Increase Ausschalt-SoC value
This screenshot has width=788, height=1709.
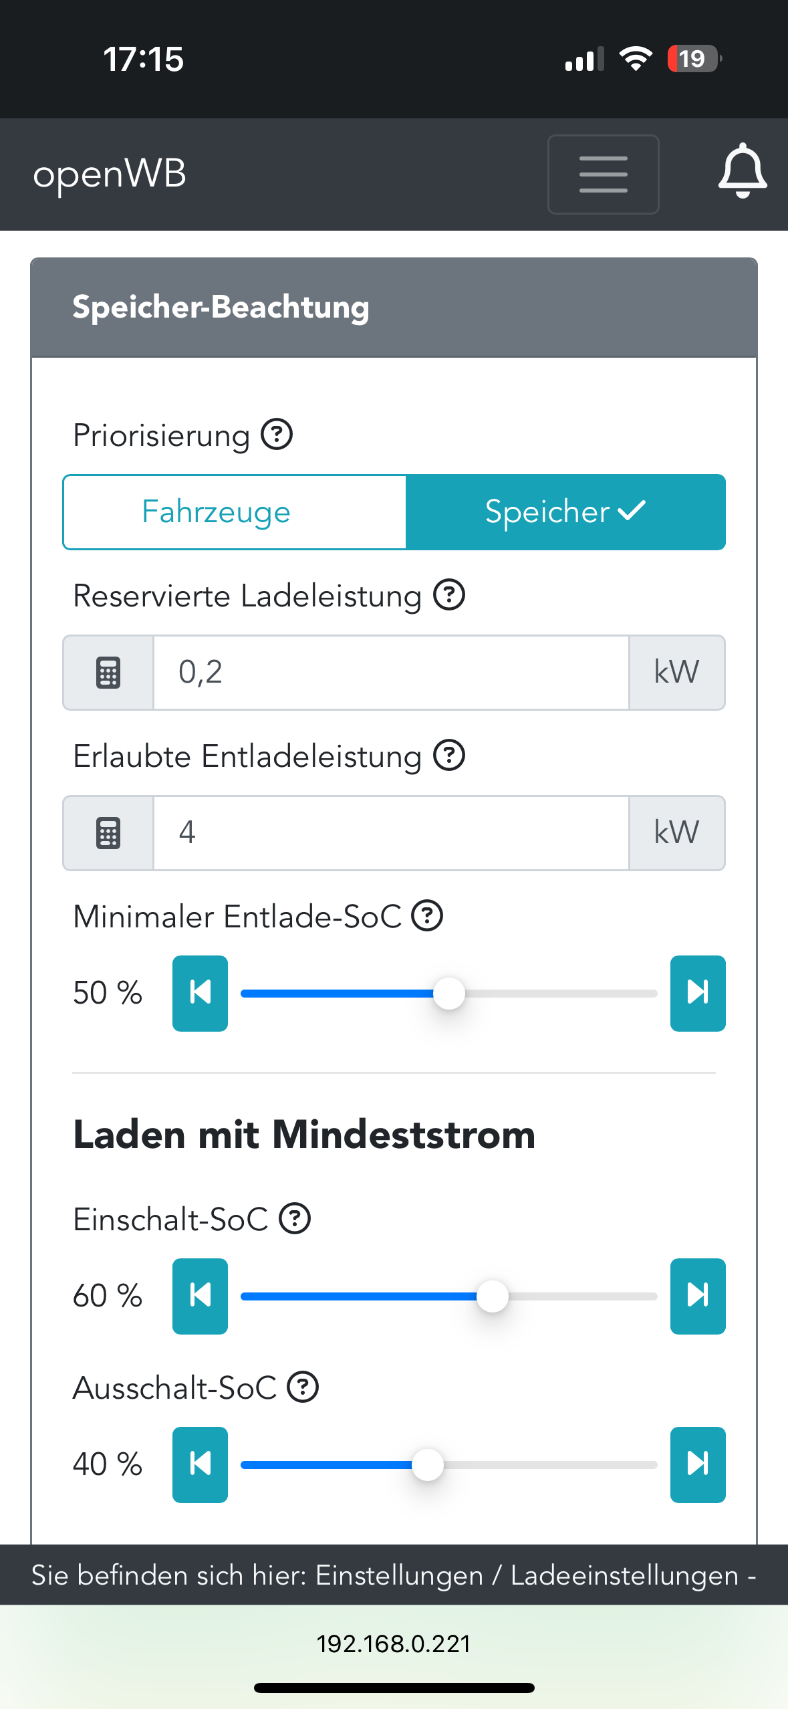click(698, 1464)
